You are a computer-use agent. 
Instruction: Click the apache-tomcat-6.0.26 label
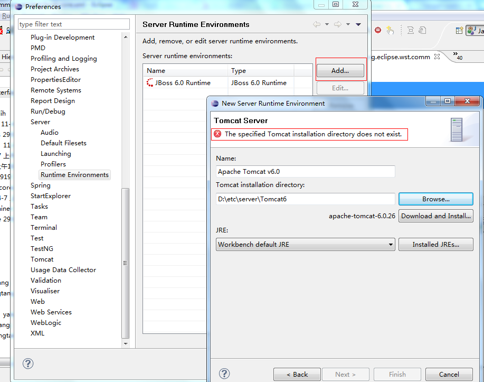pos(362,216)
